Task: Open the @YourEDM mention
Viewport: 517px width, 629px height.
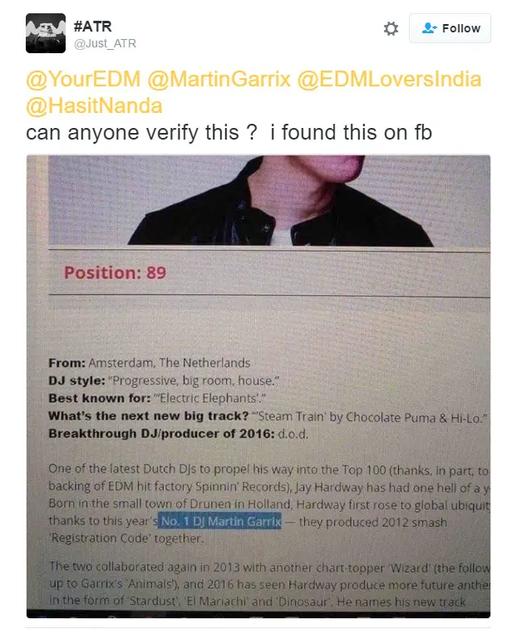Action: click(83, 79)
